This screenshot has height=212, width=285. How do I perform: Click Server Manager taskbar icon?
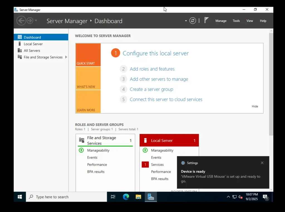[151, 197]
